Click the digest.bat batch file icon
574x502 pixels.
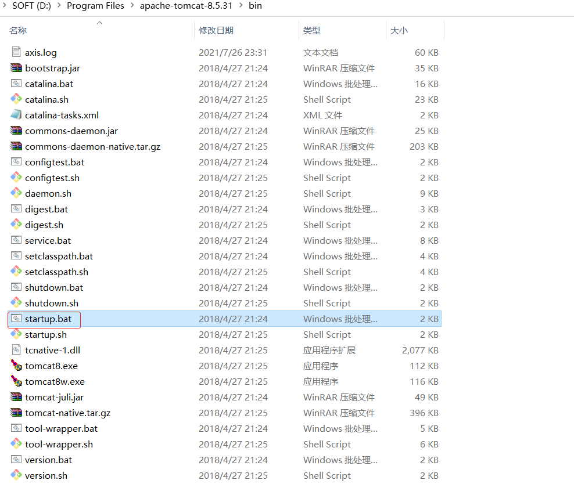16,209
